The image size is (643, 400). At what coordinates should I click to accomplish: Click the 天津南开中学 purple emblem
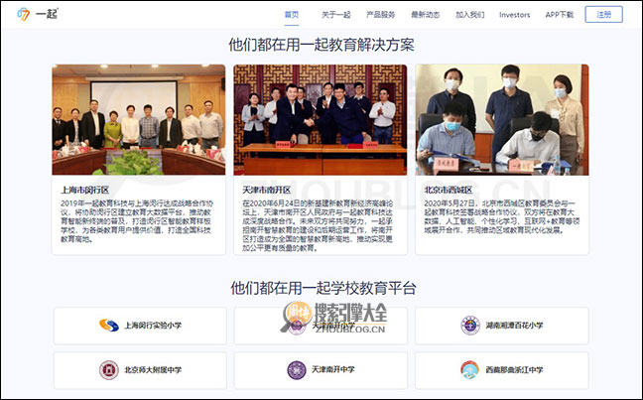click(297, 370)
